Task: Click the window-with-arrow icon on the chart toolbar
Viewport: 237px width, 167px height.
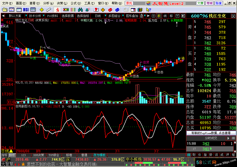Action: tap(177, 16)
